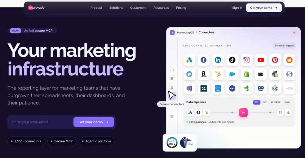The image size is (305, 158).
Task: Click the AICPA SOC 2 badge
Action: point(172,143)
